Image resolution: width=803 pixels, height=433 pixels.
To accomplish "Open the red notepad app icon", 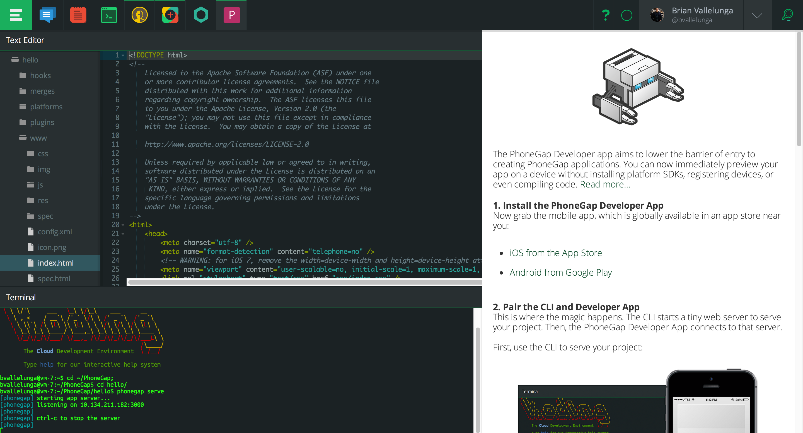I will pyautogui.click(x=78, y=15).
